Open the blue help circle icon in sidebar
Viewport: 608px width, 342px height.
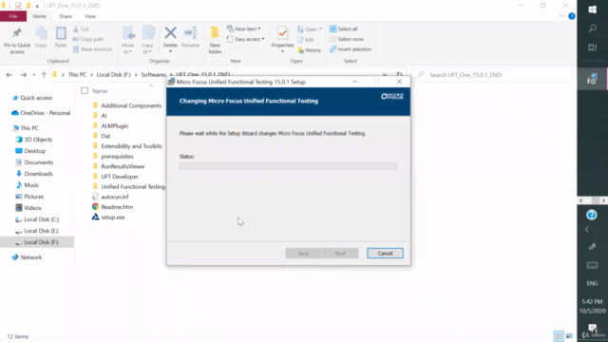(592, 215)
